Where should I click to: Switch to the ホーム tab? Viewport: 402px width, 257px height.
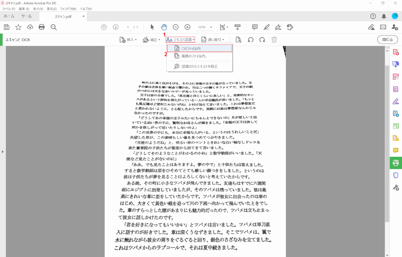click(9, 16)
